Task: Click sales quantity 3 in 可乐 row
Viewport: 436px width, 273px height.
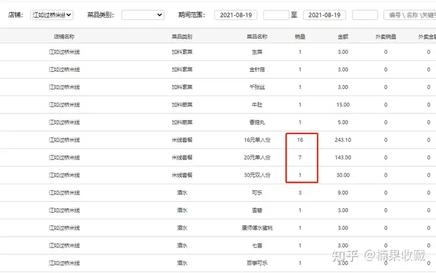Action: coord(300,193)
